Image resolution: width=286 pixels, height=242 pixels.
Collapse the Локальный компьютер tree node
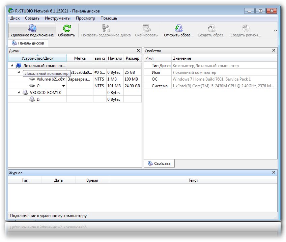[x=12, y=66]
